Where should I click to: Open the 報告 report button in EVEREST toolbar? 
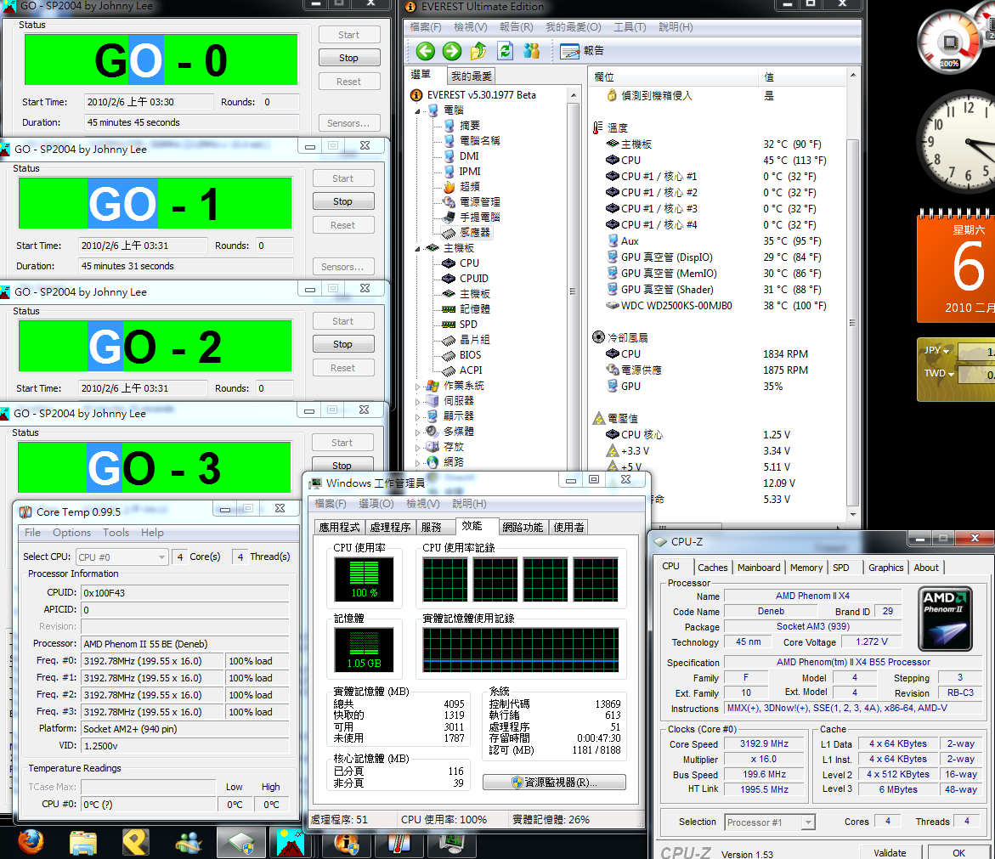coord(582,51)
